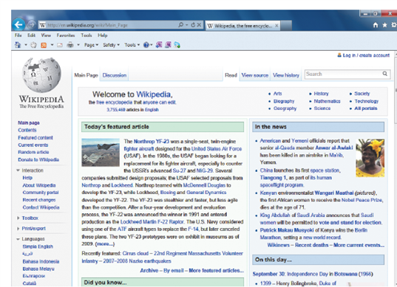Image resolution: width=397 pixels, height=287 pixels.
Task: Open the dropdown arrow next to RSS feeds
Action: [x=52, y=45]
